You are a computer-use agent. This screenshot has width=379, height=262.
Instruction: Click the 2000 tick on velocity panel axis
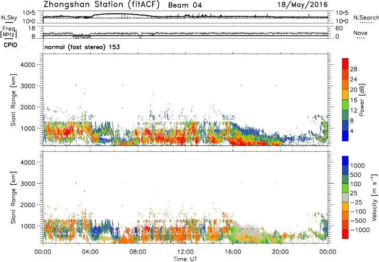(27, 205)
